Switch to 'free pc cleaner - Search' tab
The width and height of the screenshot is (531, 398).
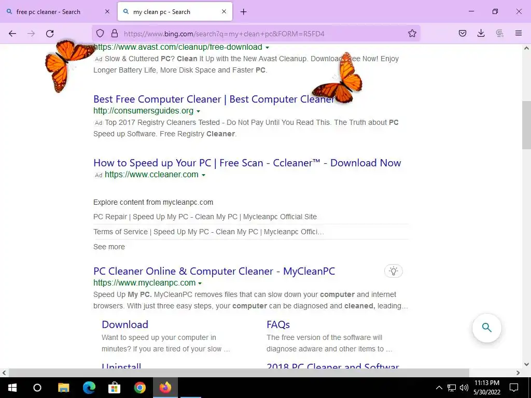58,12
